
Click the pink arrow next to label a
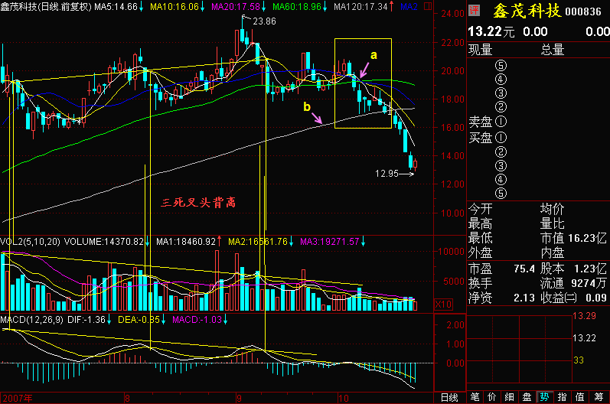pos(364,70)
